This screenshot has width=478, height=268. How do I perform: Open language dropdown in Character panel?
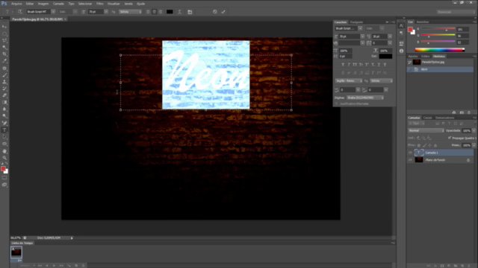(349, 81)
